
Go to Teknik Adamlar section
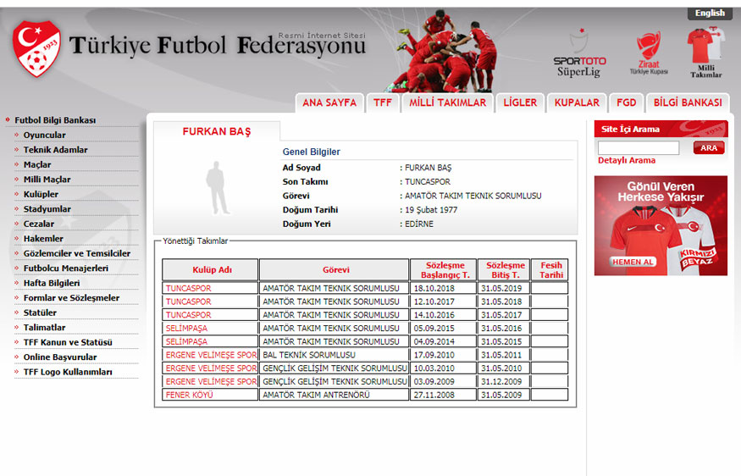(x=55, y=150)
